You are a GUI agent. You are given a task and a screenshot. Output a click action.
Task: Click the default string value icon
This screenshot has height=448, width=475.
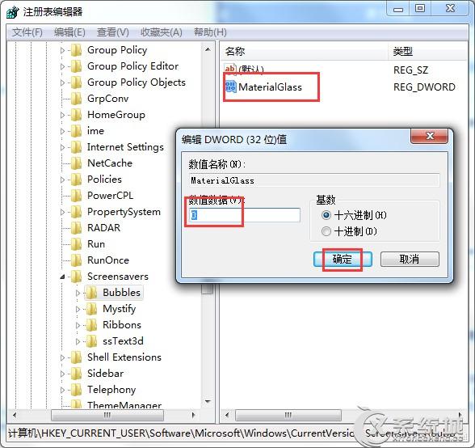230,70
